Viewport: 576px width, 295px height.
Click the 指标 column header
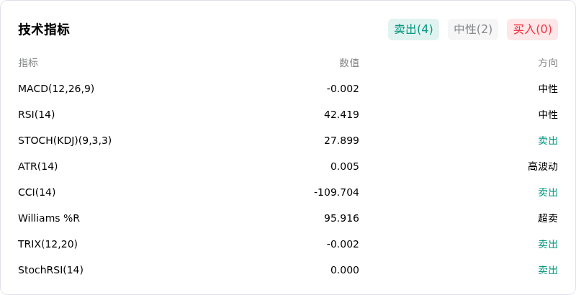(x=28, y=63)
